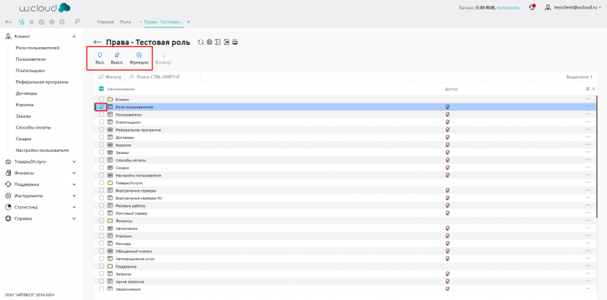Screen dimensions: 607x300
Task: Open the Функции toolbar icon
Action: pos(139,56)
